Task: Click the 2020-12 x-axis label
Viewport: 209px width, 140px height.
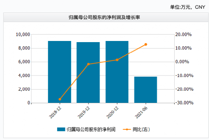Action: (112, 112)
